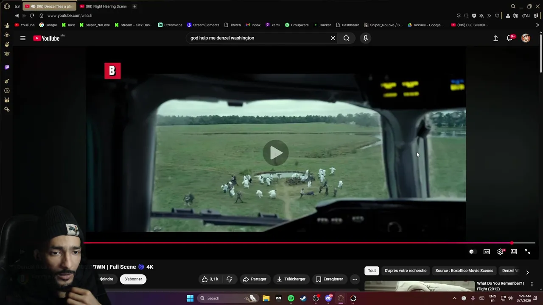The image size is (543, 305).
Task: Open the browser search tabs magnifier icon
Action: pyautogui.click(x=513, y=6)
